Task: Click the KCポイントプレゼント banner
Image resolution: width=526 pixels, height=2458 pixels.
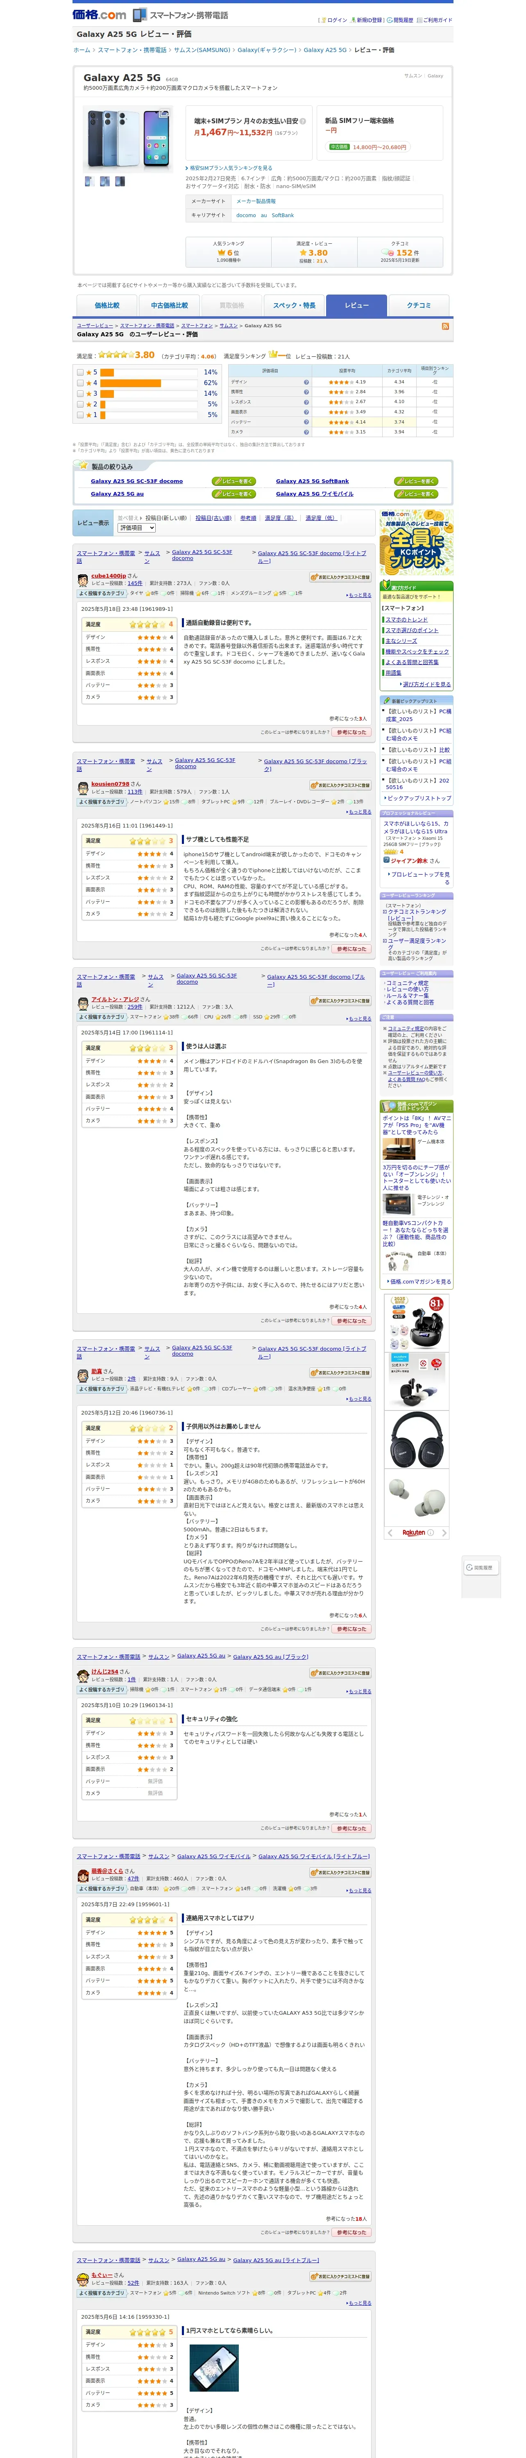Action: click(415, 541)
